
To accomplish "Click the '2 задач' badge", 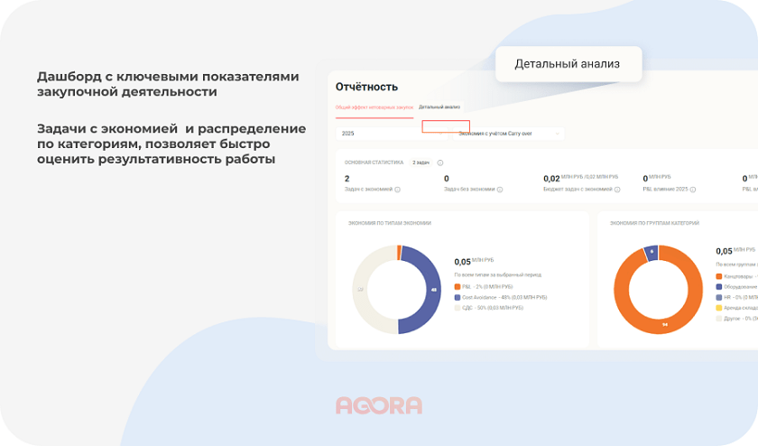I will pos(421,163).
